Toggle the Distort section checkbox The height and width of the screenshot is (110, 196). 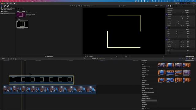coord(167,39)
